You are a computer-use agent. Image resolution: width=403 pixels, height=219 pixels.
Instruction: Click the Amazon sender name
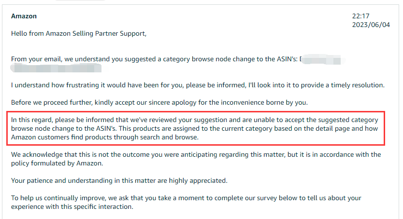pyautogui.click(x=24, y=16)
